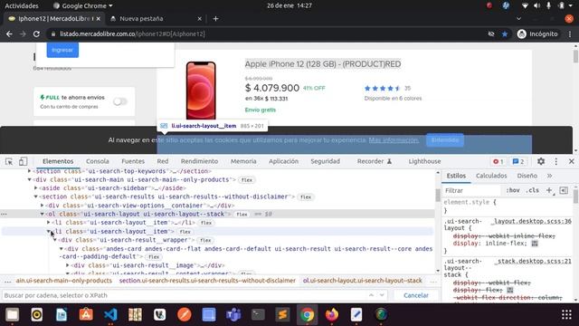Open Chrome three-dot menu

[570, 34]
